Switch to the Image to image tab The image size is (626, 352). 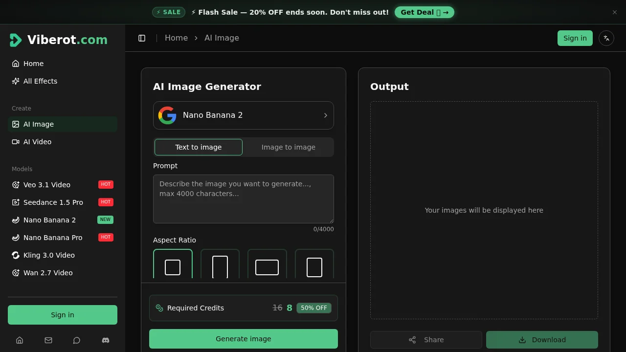[288, 147]
